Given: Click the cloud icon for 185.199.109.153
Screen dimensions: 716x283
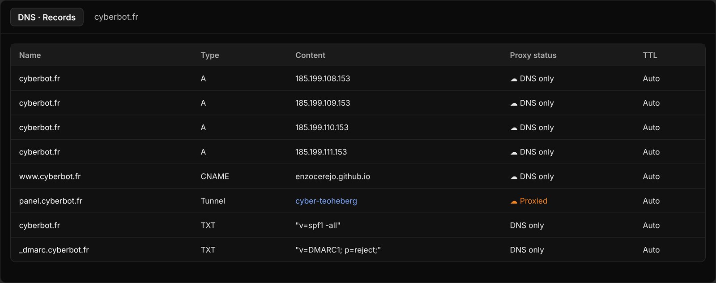Looking at the screenshot, I should [514, 104].
